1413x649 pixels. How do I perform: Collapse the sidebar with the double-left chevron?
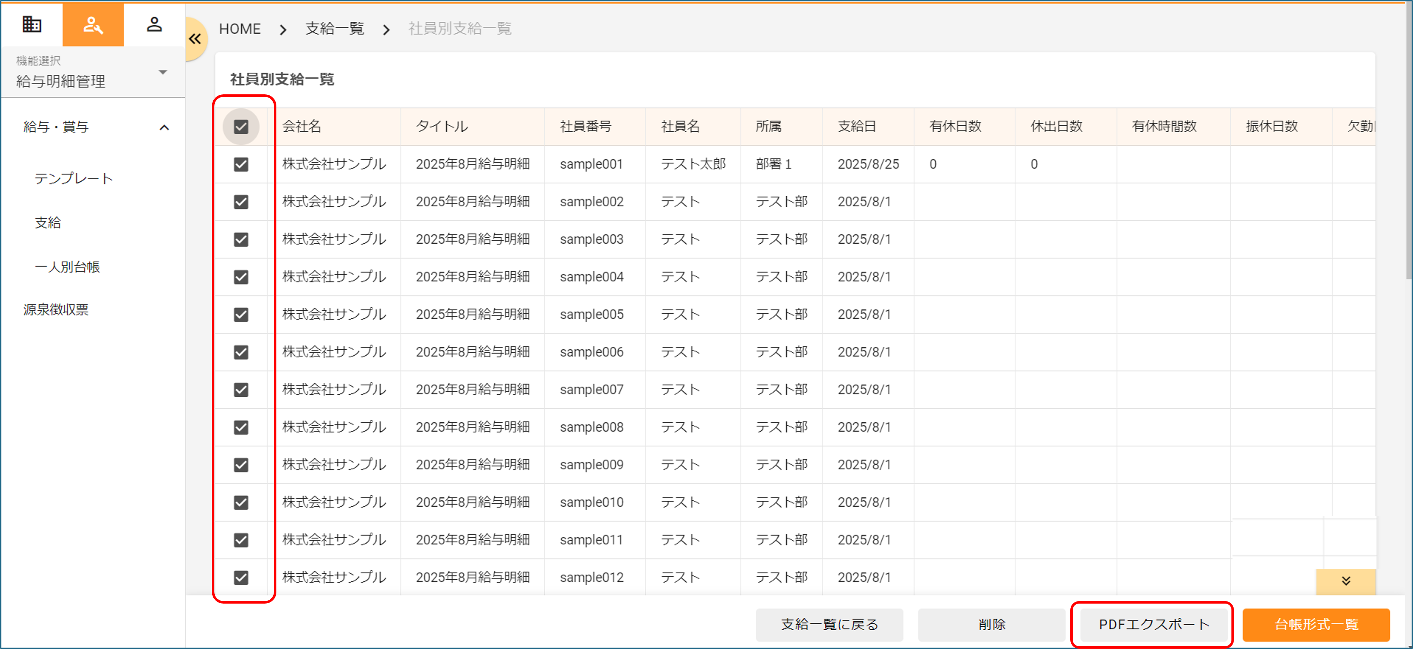[x=195, y=38]
